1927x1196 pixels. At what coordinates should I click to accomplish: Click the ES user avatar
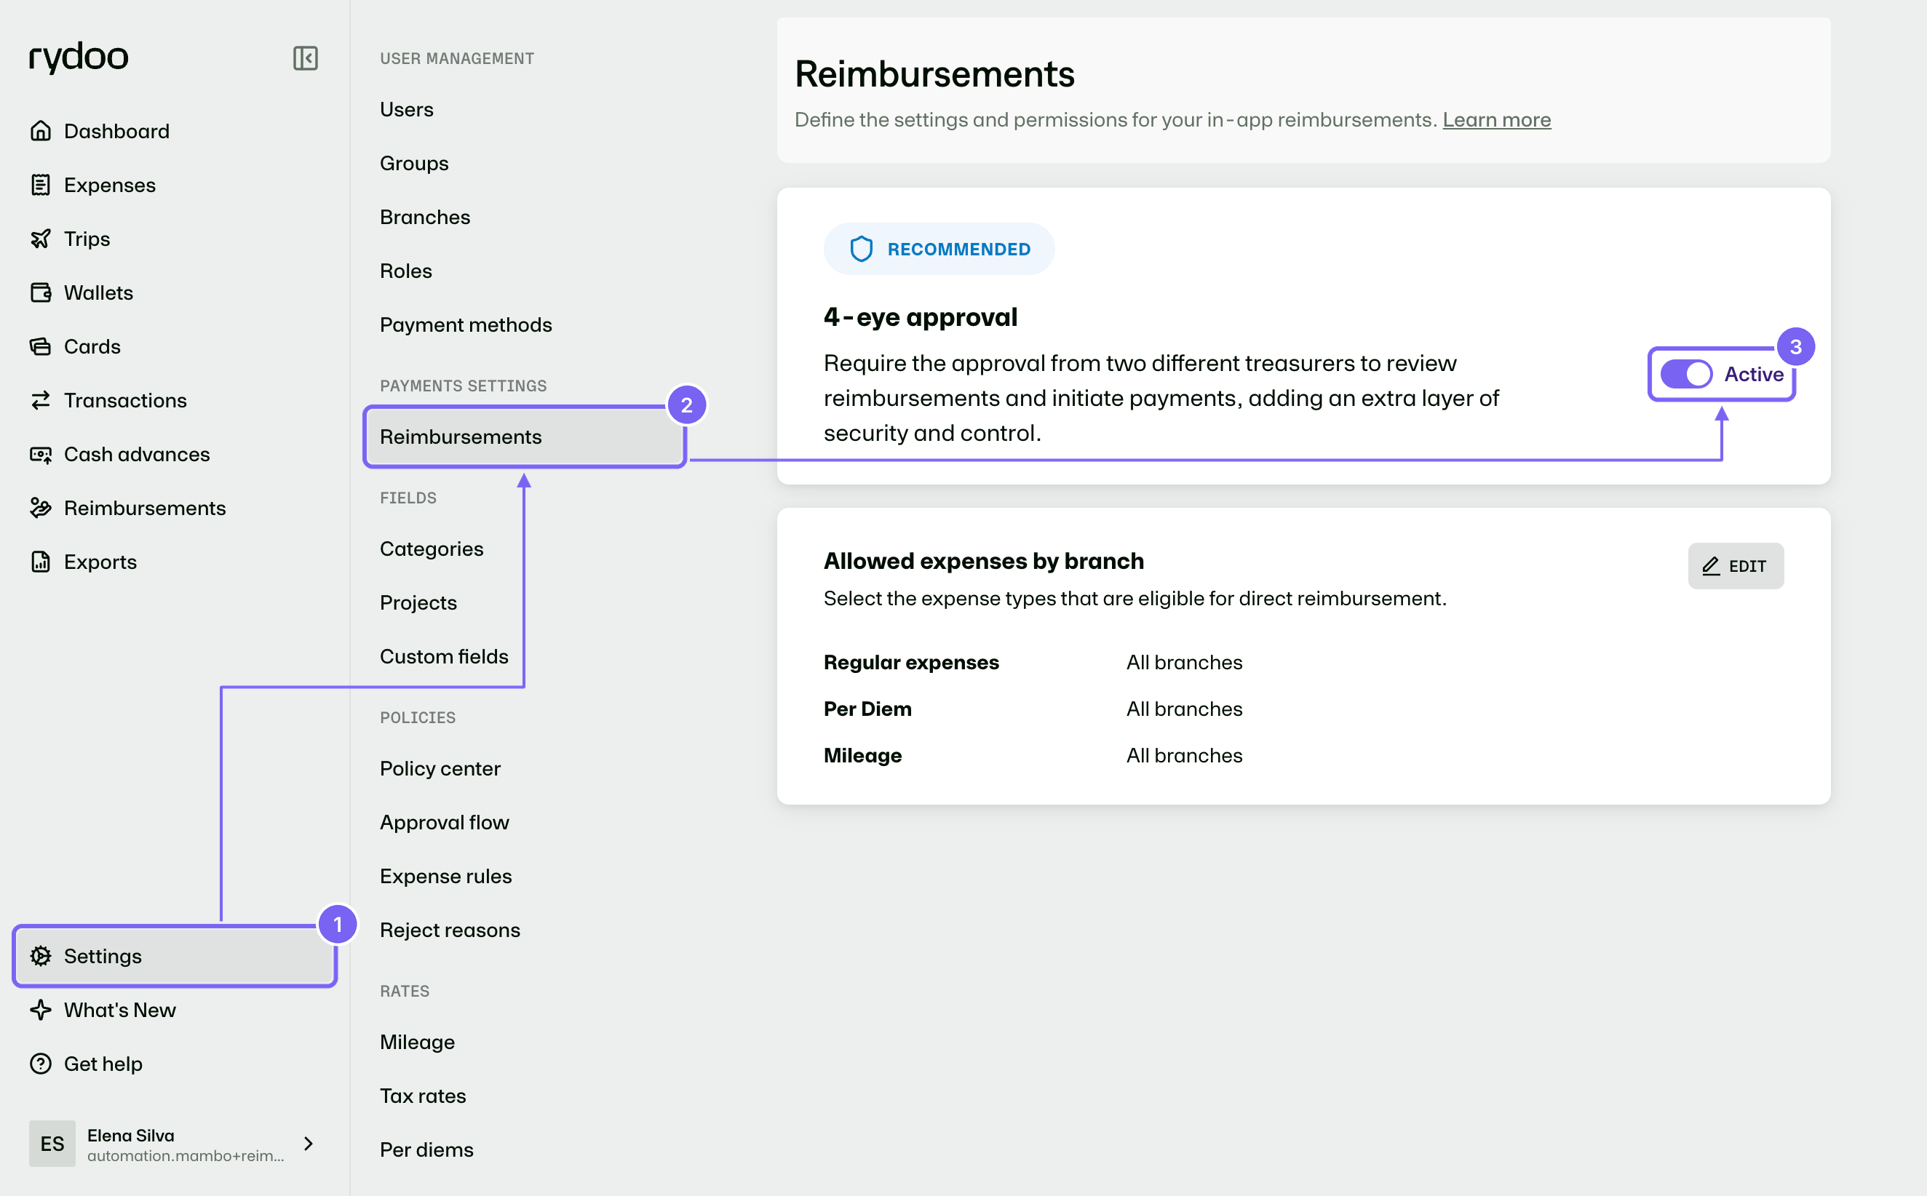tap(52, 1143)
